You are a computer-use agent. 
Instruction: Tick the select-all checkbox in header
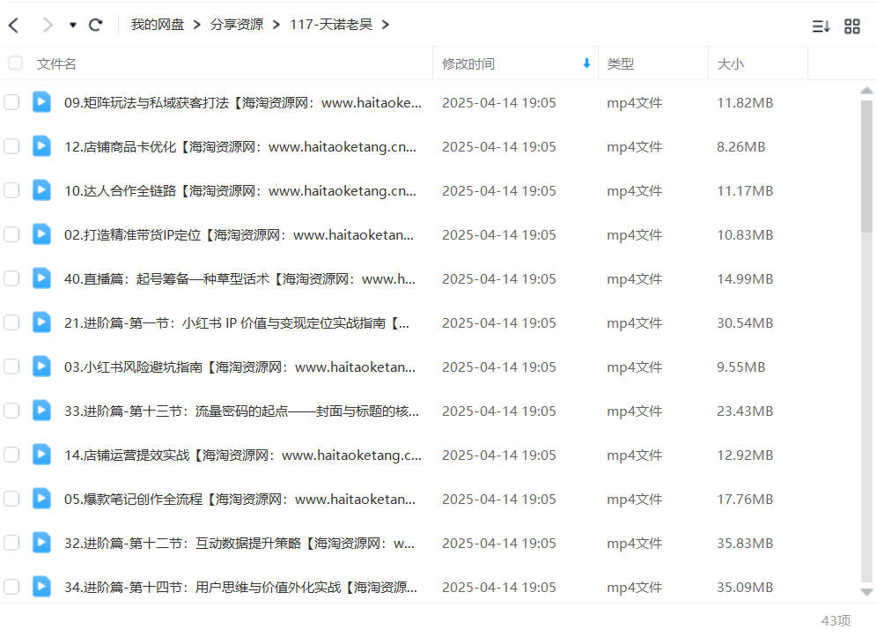pos(15,63)
